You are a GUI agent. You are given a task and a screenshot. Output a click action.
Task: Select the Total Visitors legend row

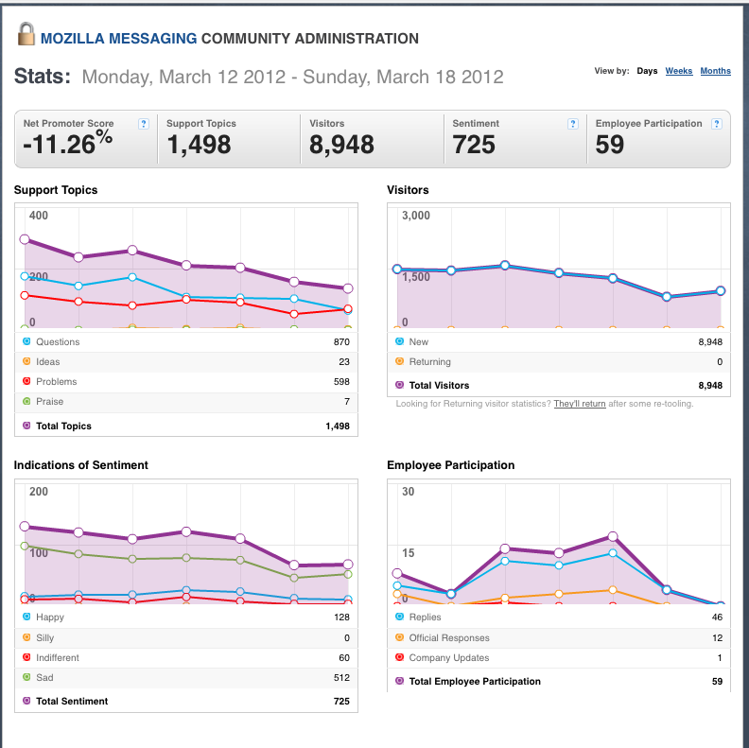pyautogui.click(x=558, y=385)
